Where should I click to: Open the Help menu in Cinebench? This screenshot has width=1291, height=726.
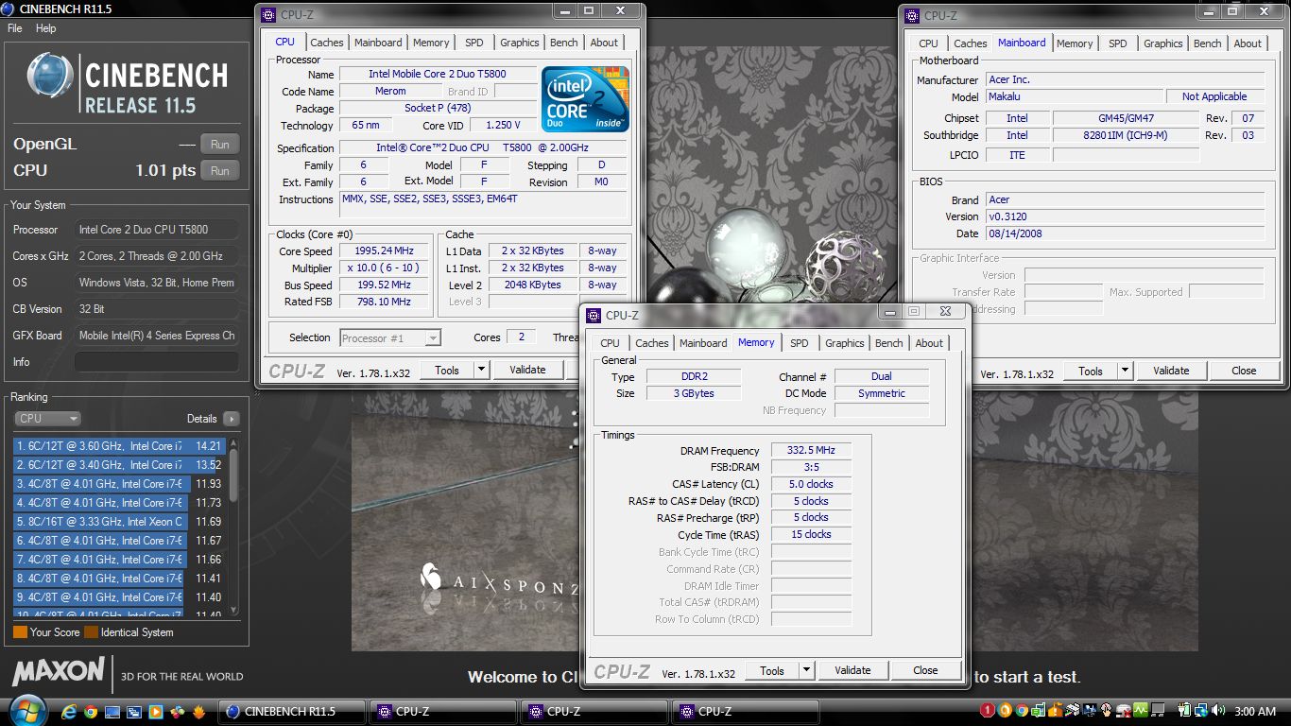pyautogui.click(x=46, y=28)
